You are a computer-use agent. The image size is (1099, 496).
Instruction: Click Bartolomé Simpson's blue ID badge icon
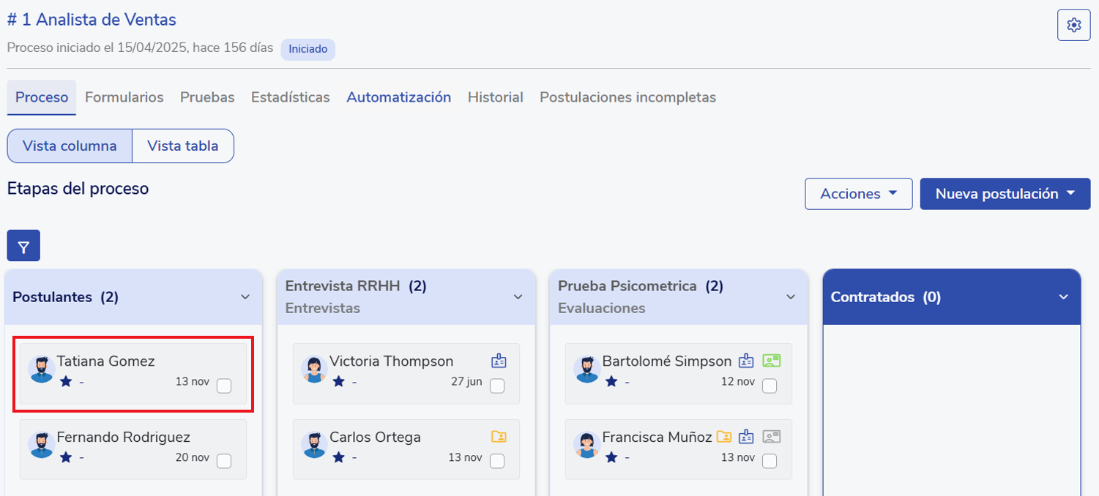pyautogui.click(x=746, y=361)
